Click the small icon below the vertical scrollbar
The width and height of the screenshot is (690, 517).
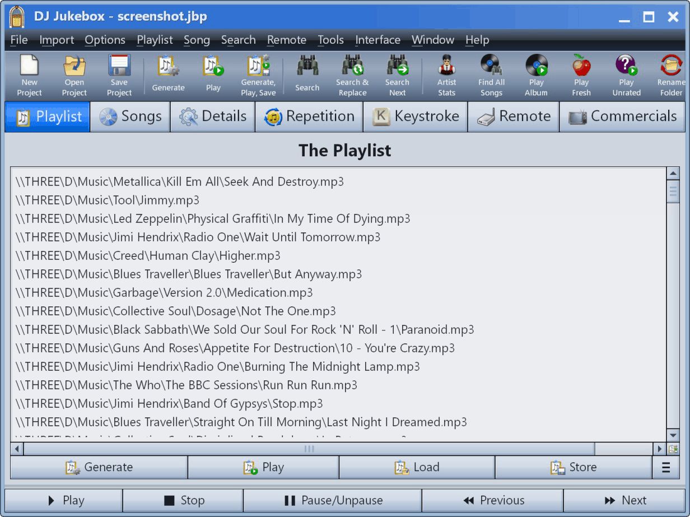point(673,449)
